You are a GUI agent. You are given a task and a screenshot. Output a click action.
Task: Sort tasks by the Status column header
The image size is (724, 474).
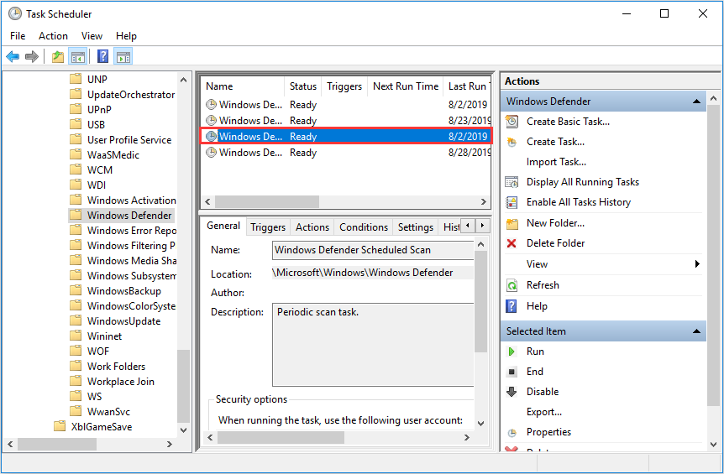tap(303, 86)
